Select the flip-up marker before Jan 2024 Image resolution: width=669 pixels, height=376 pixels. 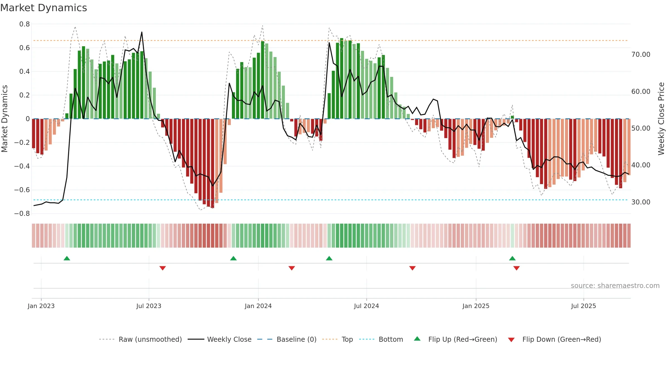[x=234, y=258]
